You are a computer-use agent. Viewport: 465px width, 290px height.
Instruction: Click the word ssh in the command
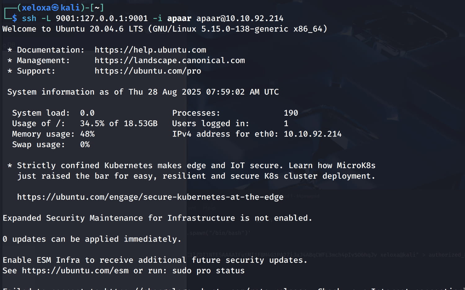coord(29,19)
